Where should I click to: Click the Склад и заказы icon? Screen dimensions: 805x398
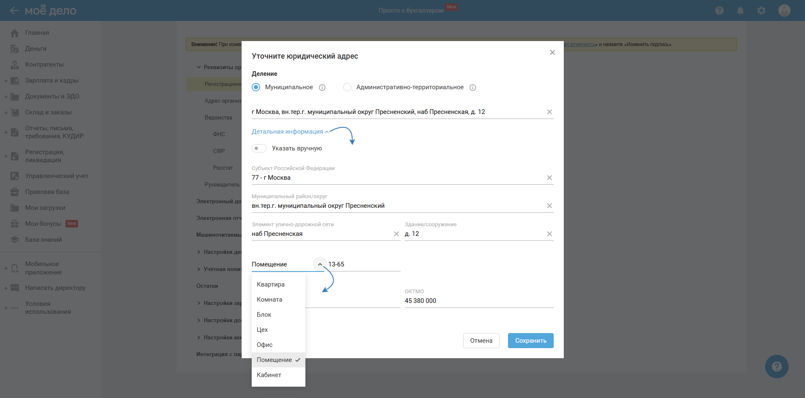[15, 112]
